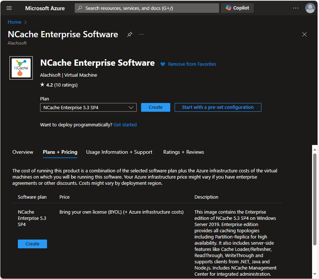Click the Microsoft Azure title
The image size is (319, 279).
(45, 8)
